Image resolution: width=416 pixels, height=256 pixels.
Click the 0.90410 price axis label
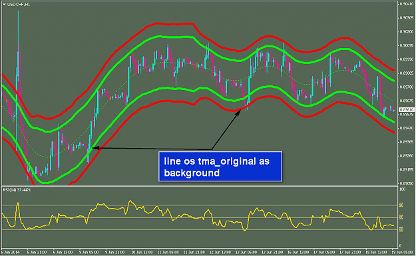pos(407,4)
